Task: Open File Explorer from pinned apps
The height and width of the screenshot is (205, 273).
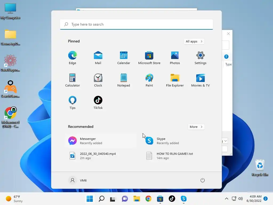Action: 175,80
